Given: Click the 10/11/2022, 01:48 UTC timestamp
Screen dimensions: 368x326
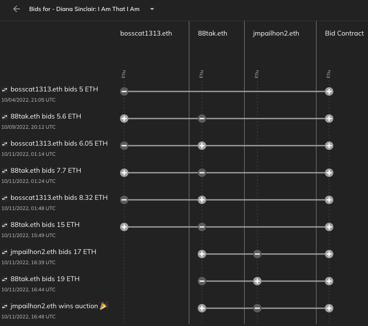Looking at the screenshot, I should (28, 208).
